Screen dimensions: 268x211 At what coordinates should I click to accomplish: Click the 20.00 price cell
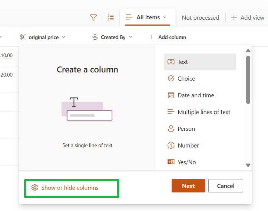coord(6,75)
